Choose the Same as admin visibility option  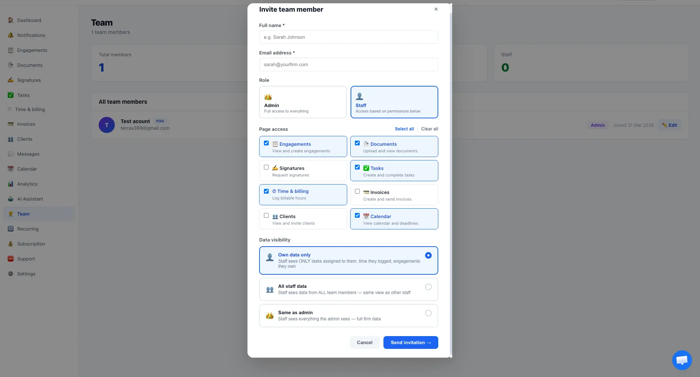coord(428,313)
